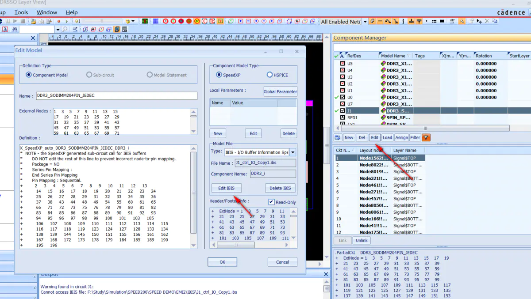
Task: Select the Sub-circuit radio option
Action: (89, 75)
